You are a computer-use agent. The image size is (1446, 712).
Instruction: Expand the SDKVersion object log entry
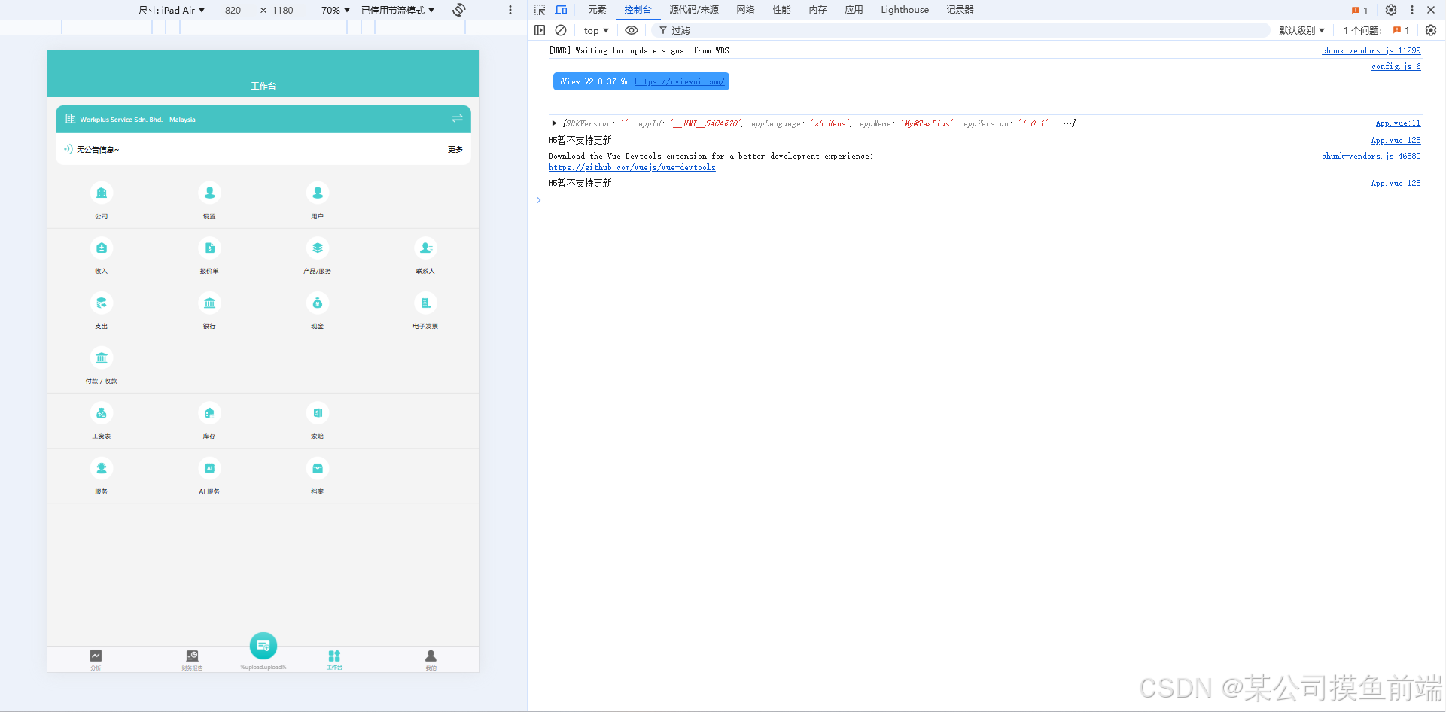555,123
